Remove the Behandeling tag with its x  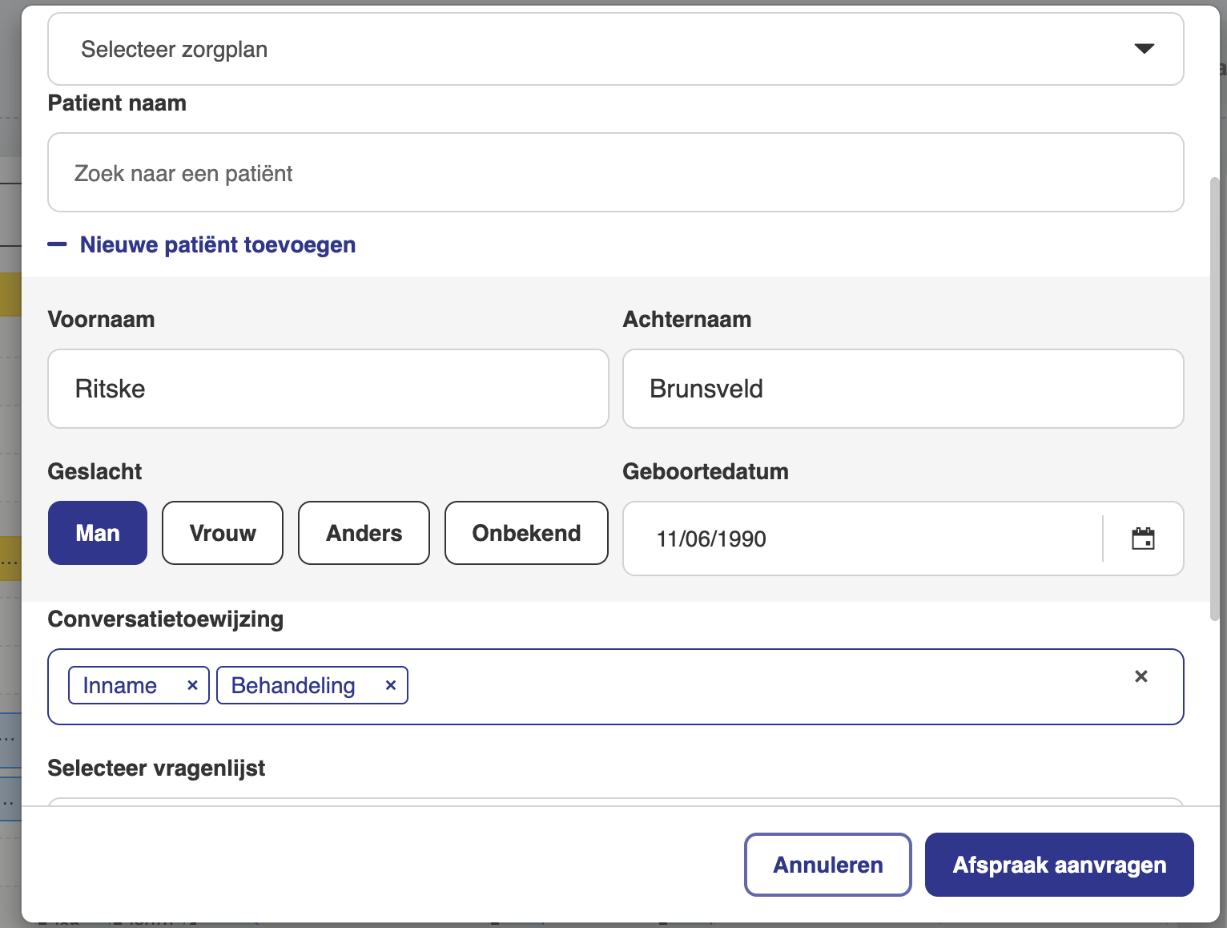pos(391,685)
